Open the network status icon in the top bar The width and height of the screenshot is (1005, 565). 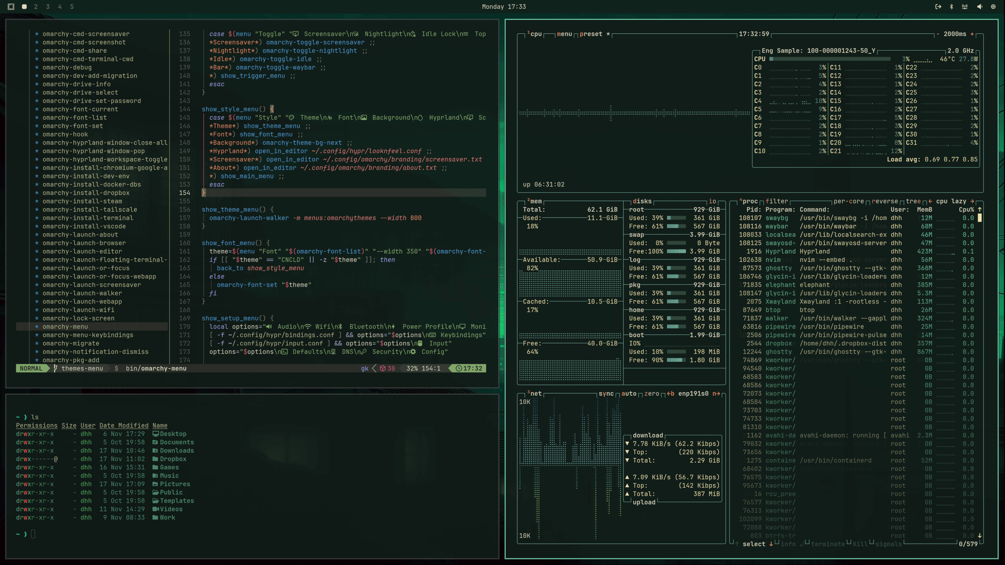[965, 7]
